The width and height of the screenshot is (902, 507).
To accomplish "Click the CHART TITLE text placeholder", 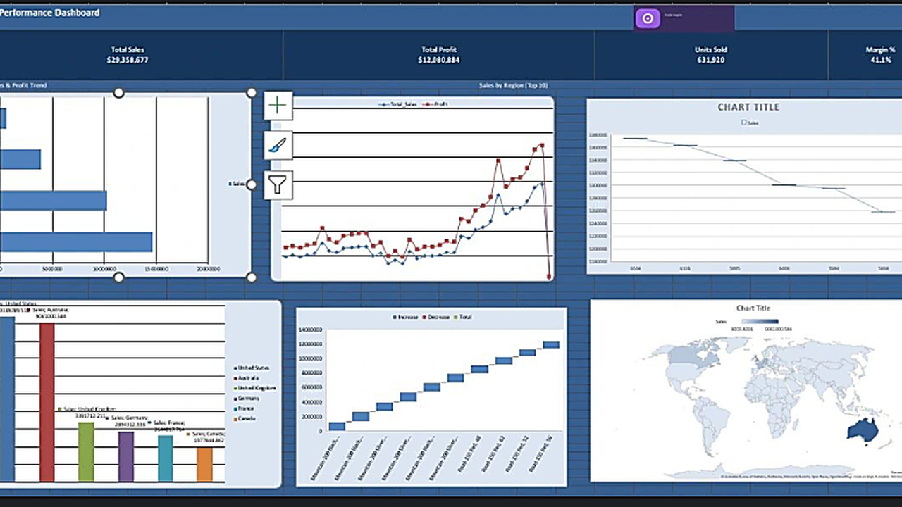I will (x=748, y=107).
